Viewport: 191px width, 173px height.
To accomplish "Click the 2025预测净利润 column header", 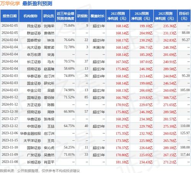I will (165, 16).
